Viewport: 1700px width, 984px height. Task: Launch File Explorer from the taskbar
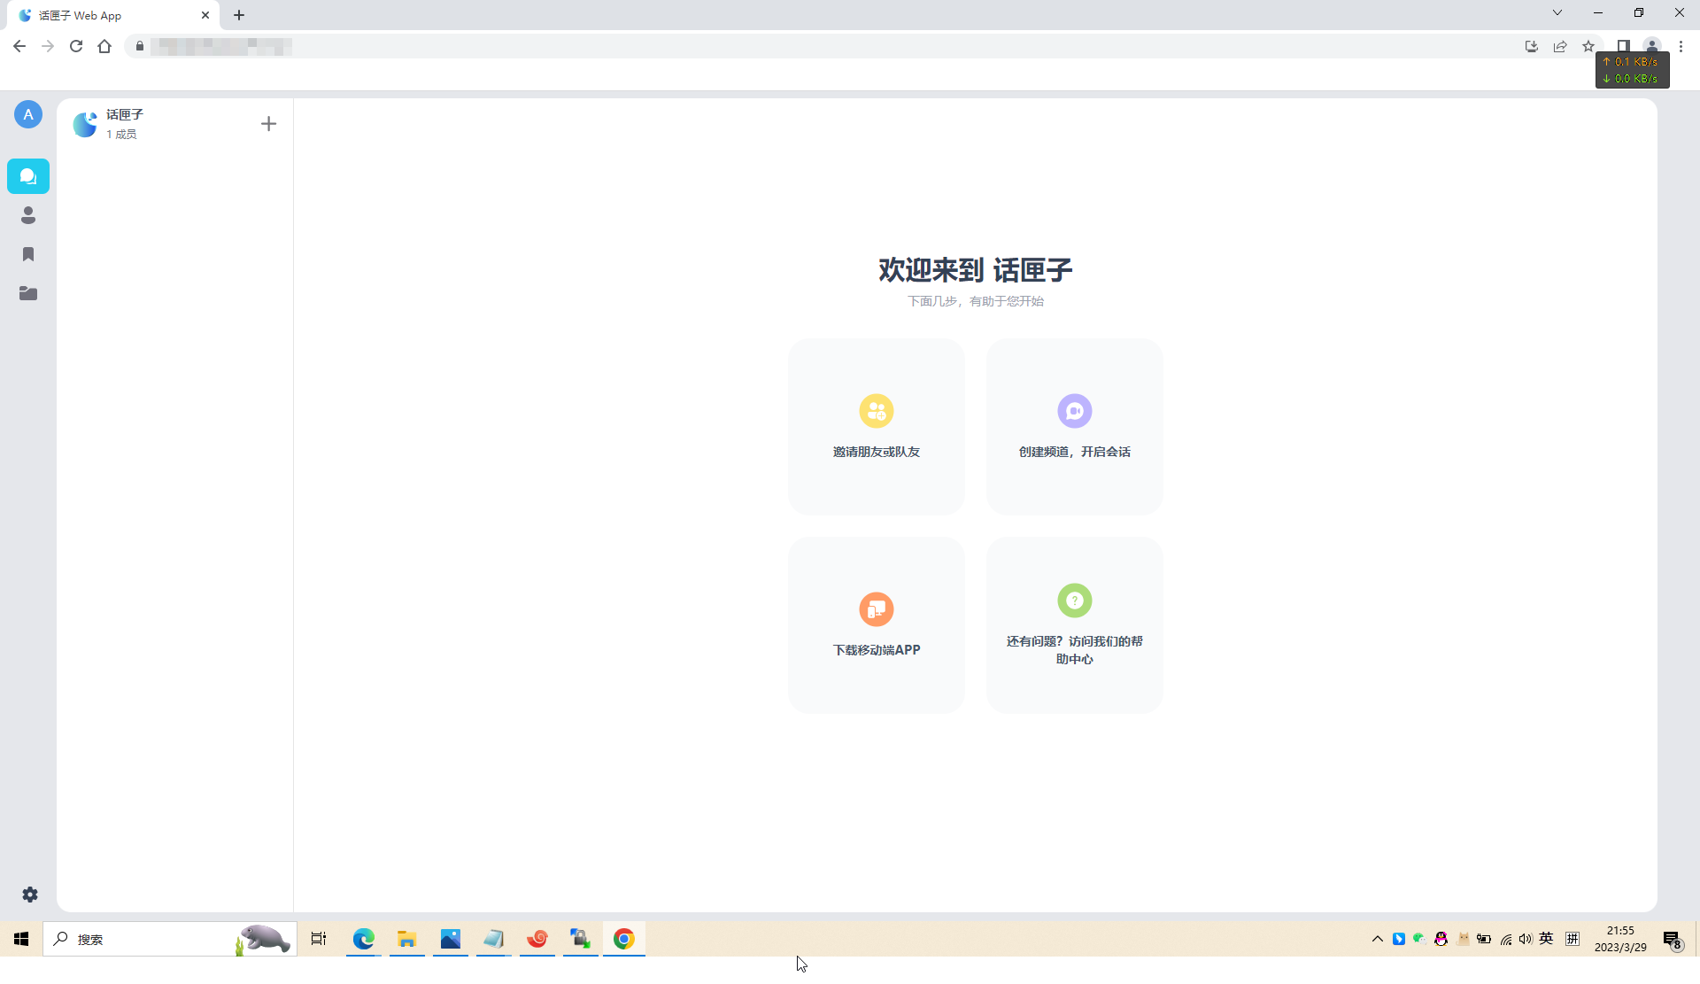[406, 939]
